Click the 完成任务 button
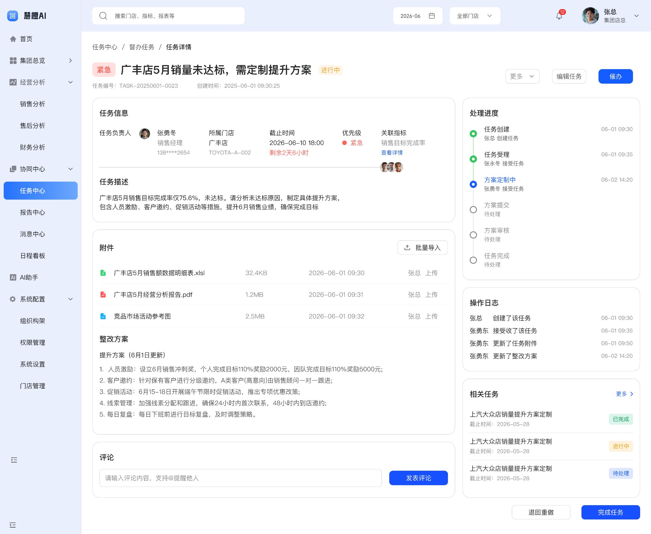Image resolution: width=651 pixels, height=534 pixels. [x=610, y=512]
